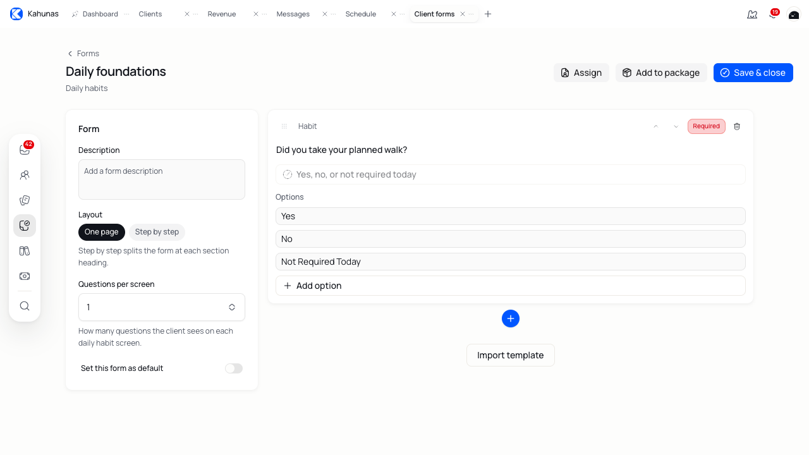
Task: Move the Habit question down
Action: [676, 126]
